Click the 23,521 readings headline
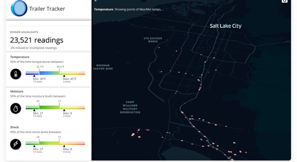 [x=37, y=40]
